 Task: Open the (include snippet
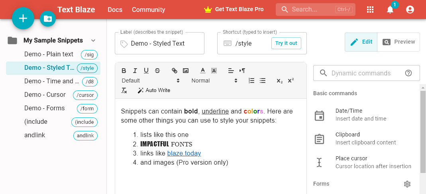coord(53,122)
